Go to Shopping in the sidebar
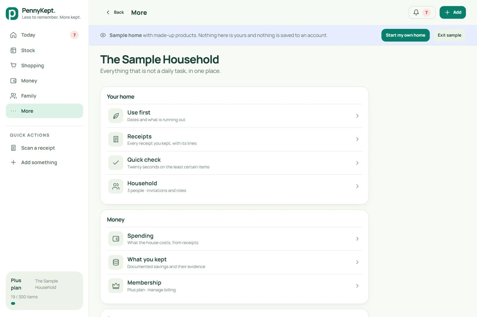 pyautogui.click(x=44, y=66)
